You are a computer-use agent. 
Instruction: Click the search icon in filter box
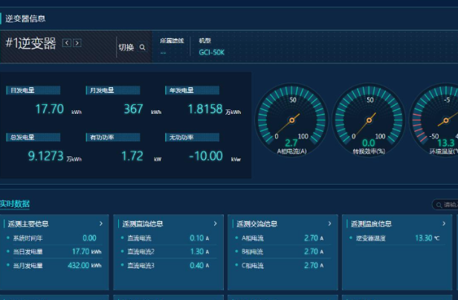tap(438, 205)
